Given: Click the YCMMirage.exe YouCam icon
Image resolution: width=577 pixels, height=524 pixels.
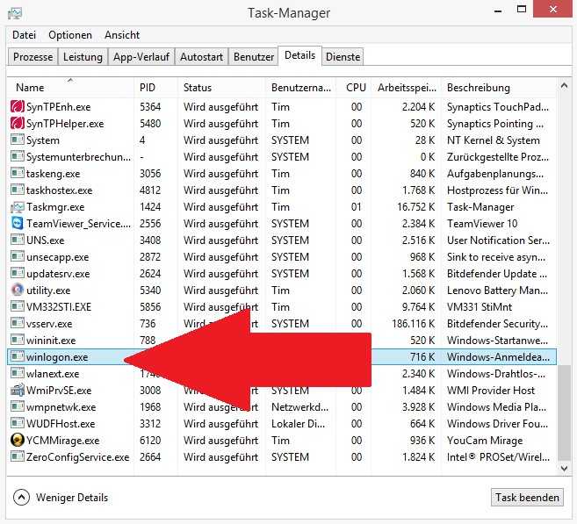Looking at the screenshot, I should tap(18, 440).
